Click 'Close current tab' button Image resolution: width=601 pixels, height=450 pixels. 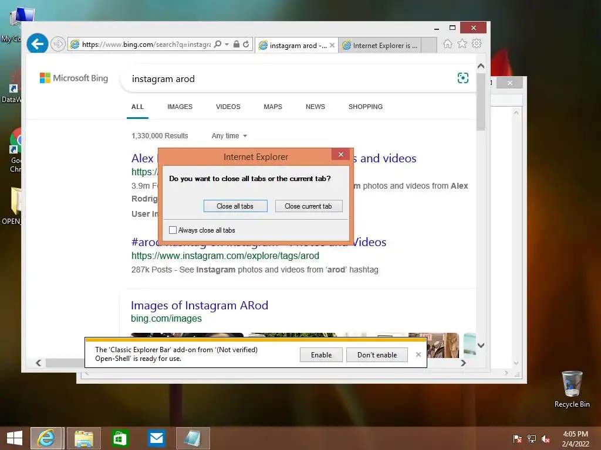[309, 206]
